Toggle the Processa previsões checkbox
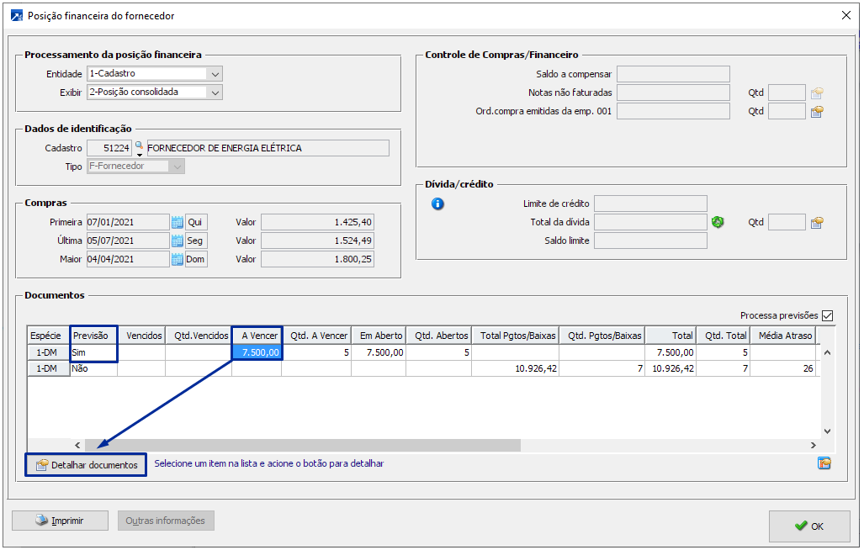This screenshot has width=864, height=550. pos(827,315)
